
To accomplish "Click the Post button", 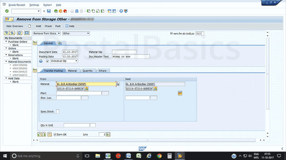I will pos(58,26).
